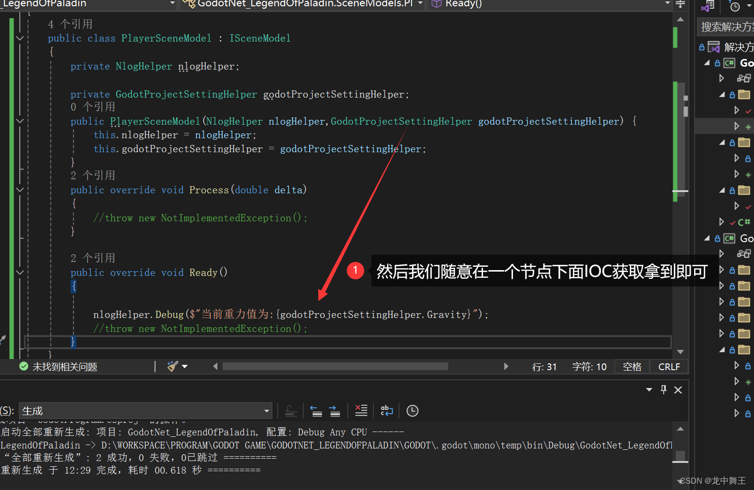Expand the checked-out C# file node
The width and height of the screenshot is (754, 490).
(721, 222)
